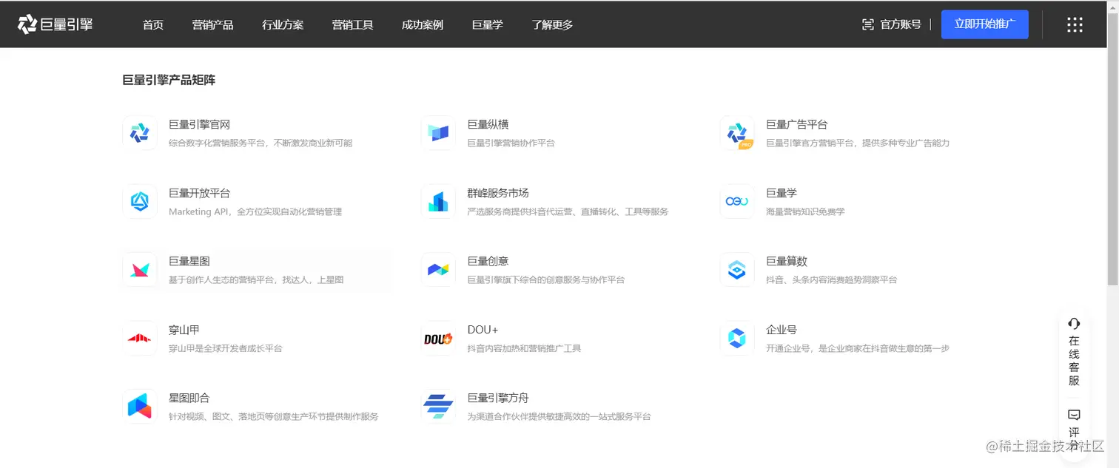1119x468 pixels.
Task: Open the 巨量算数 title link
Action: (787, 261)
